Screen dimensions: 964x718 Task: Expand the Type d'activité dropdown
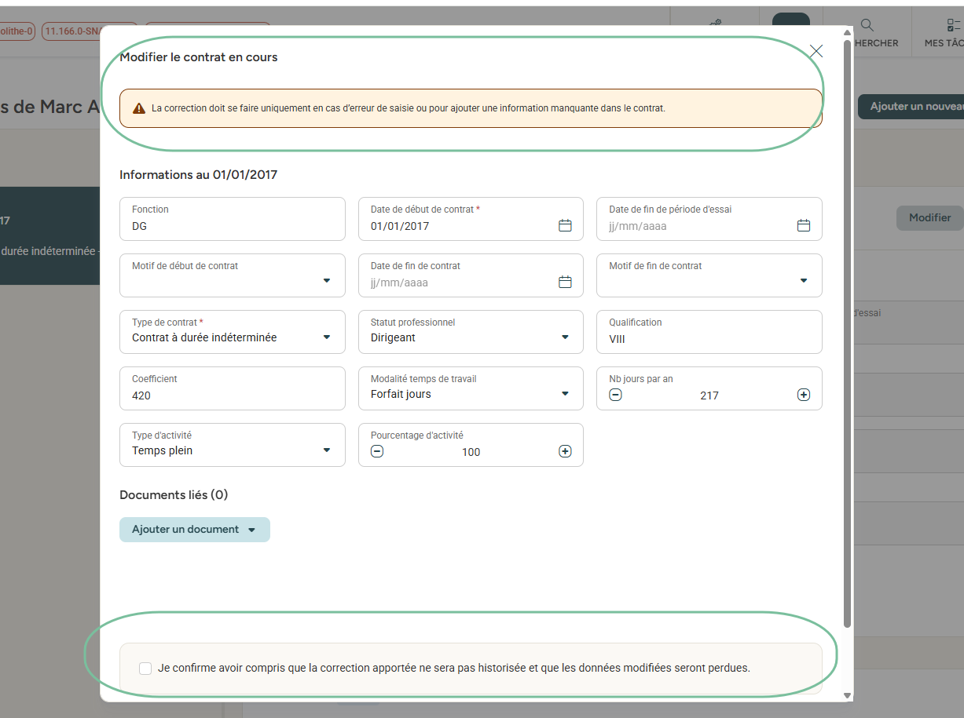[x=327, y=450]
